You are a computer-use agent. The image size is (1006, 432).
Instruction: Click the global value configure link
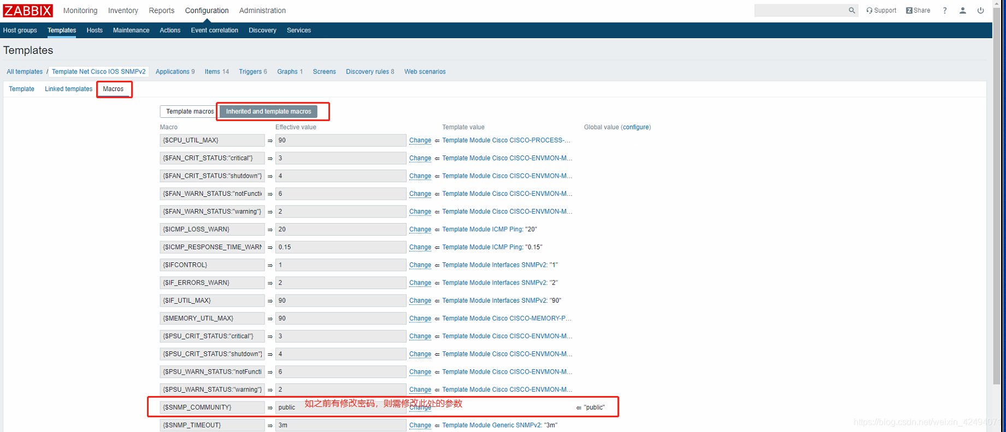point(636,127)
